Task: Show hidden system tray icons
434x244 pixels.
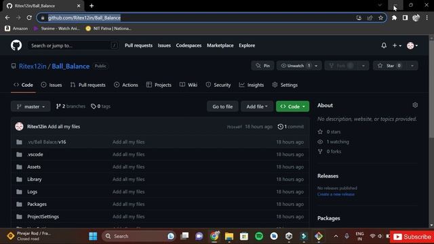Action: 336,236
